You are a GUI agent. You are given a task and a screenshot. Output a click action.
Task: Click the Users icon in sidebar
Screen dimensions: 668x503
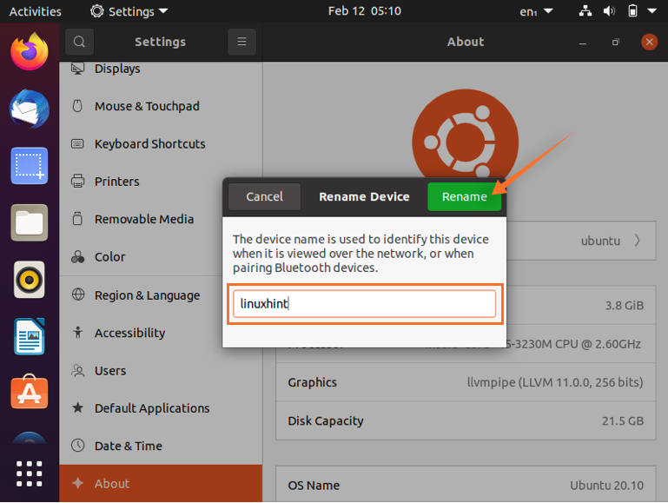78,371
